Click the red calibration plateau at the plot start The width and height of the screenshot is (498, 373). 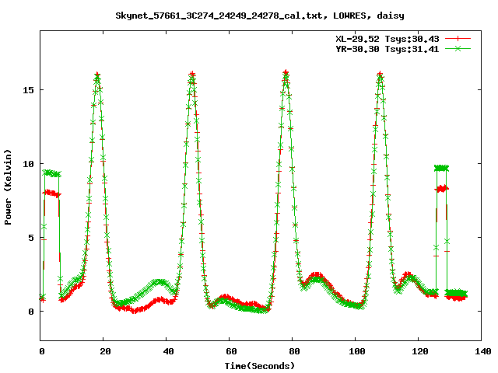(52, 193)
